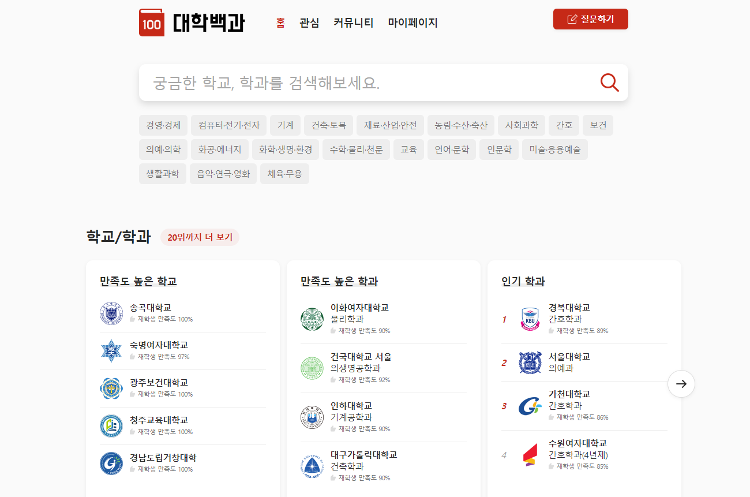Select the 재료·산업·안전 category tag
The height and width of the screenshot is (497, 750).
pyautogui.click(x=391, y=125)
